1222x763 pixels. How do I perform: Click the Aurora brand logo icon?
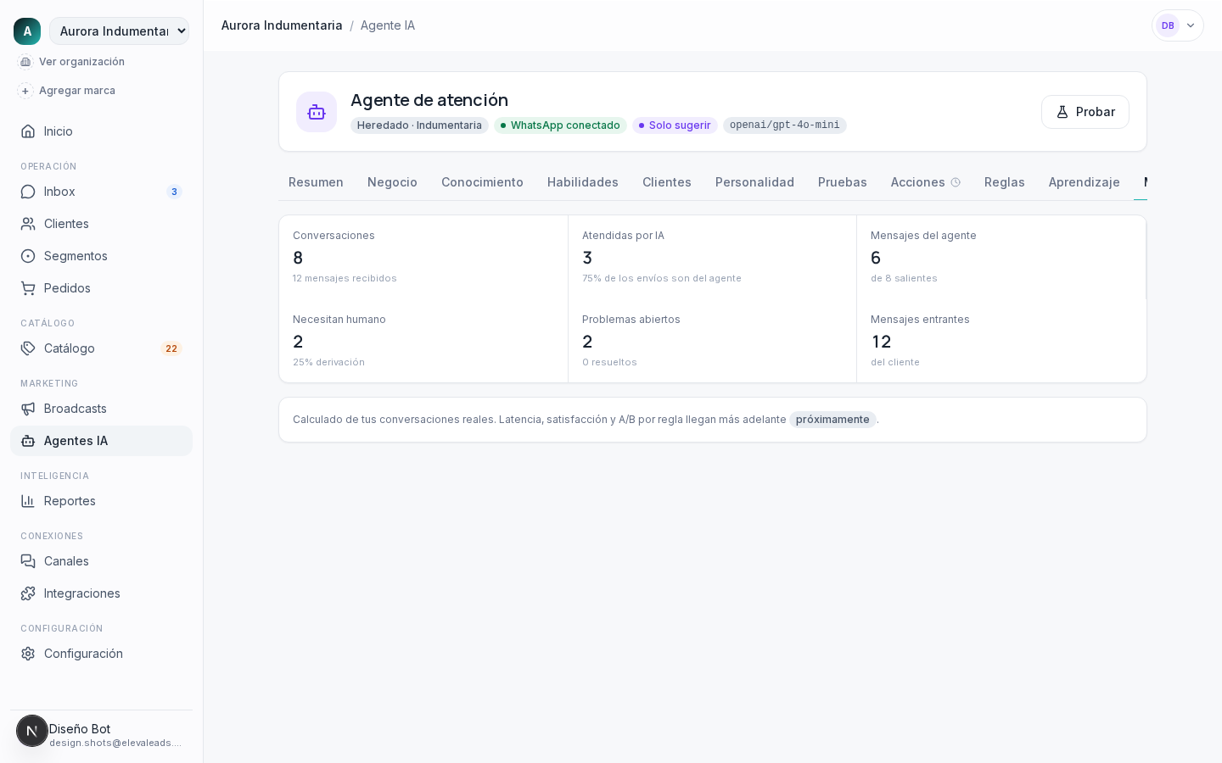point(27,31)
